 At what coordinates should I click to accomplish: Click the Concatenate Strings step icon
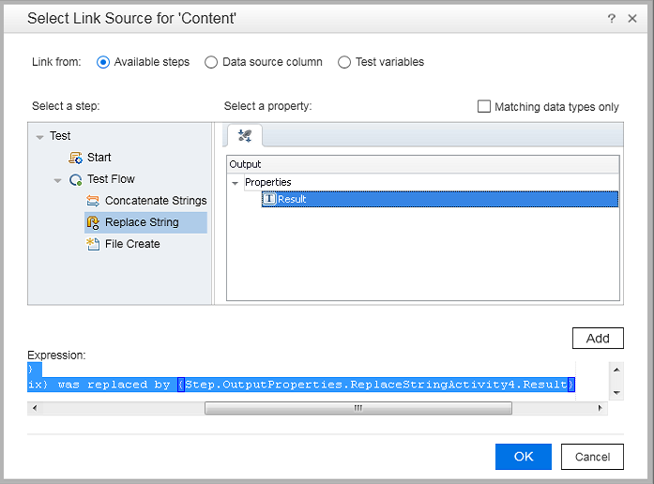tap(93, 201)
